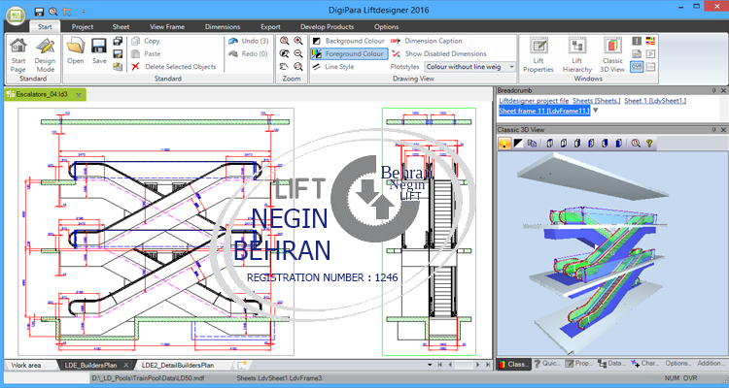Switch to the Quic... bottom panel tab
The width and height of the screenshot is (729, 388).
546,364
